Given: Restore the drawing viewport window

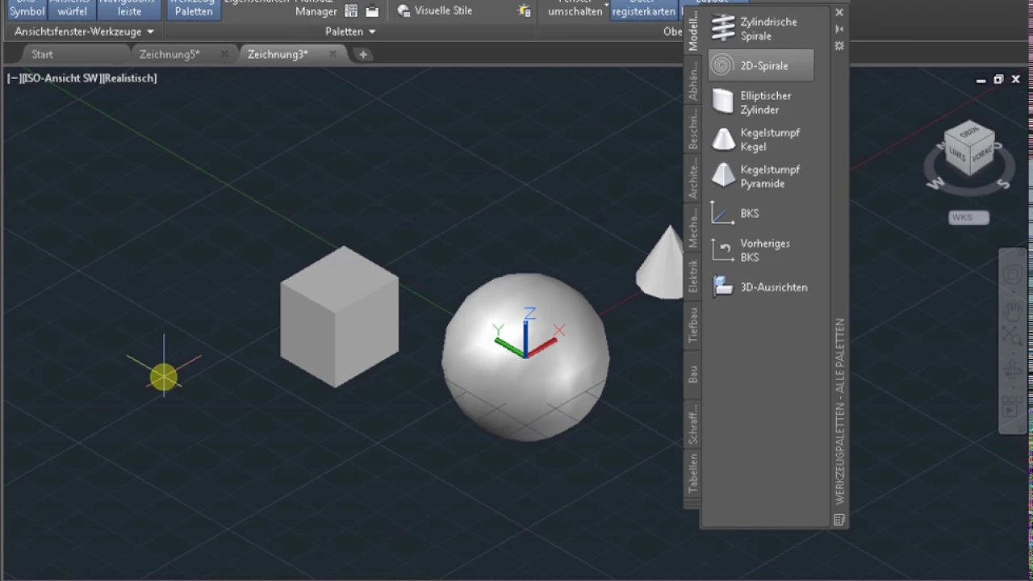Looking at the screenshot, I should (x=998, y=79).
